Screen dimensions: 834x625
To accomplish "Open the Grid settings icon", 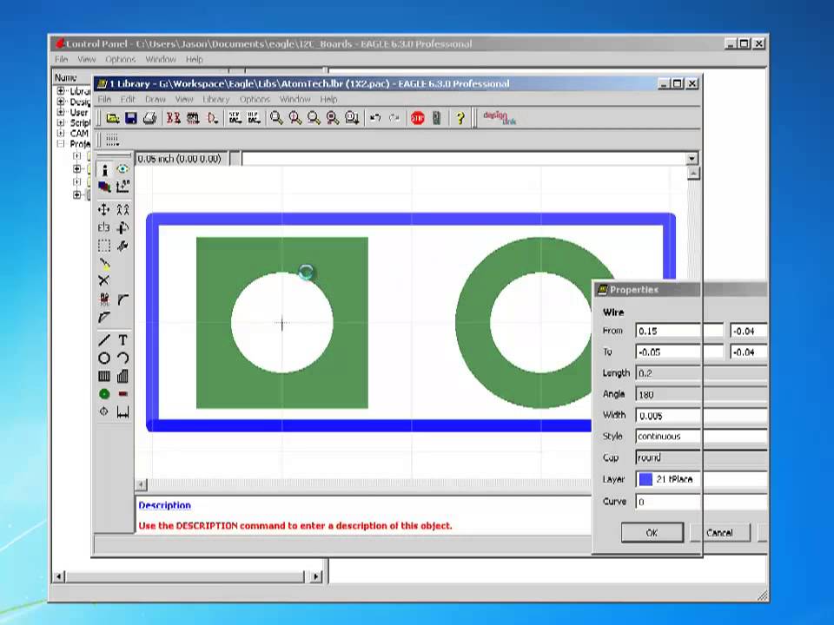I will [x=112, y=141].
